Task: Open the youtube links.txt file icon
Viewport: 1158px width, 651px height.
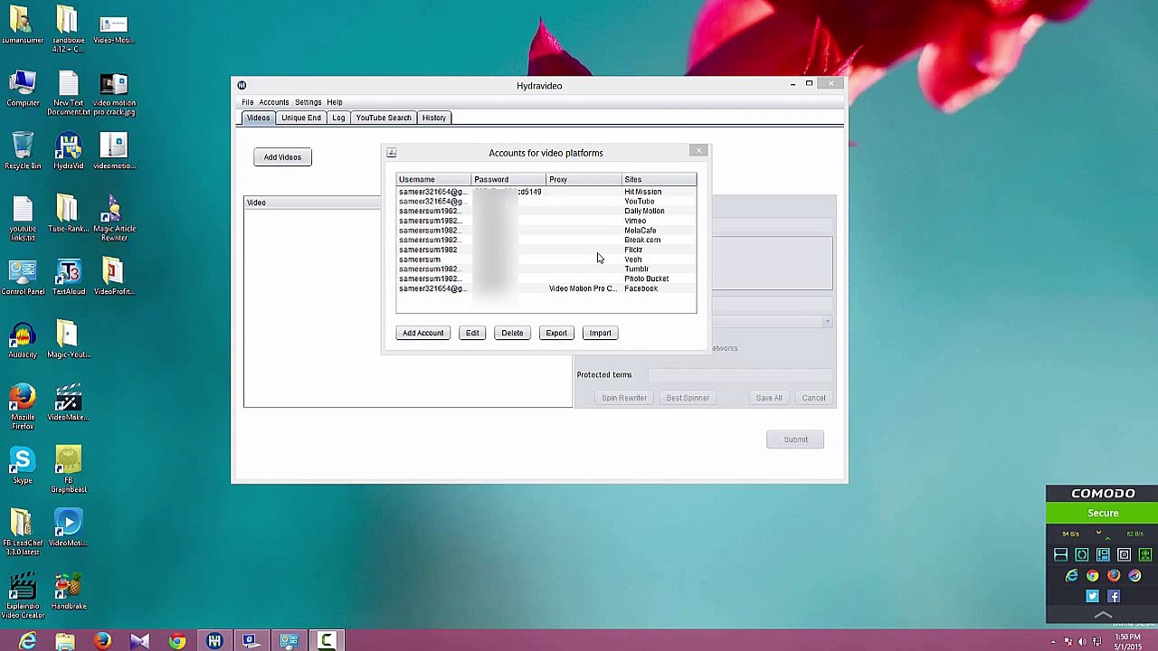Action: point(23,218)
